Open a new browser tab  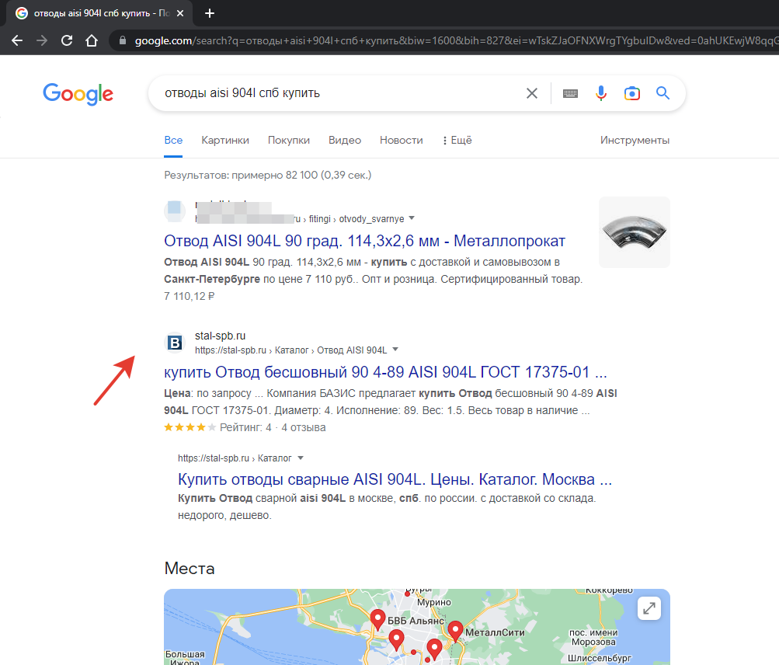[x=209, y=13]
